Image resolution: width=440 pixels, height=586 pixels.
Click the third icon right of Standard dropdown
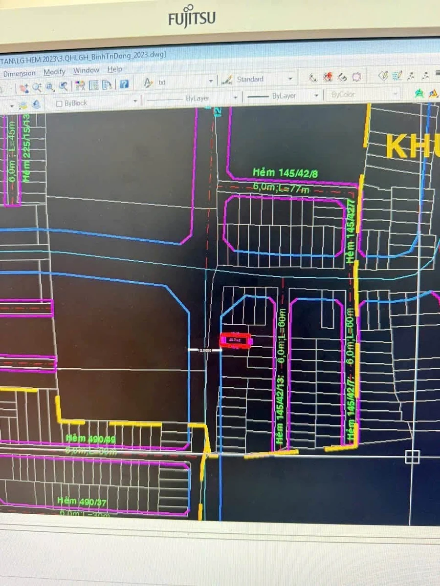(342, 77)
